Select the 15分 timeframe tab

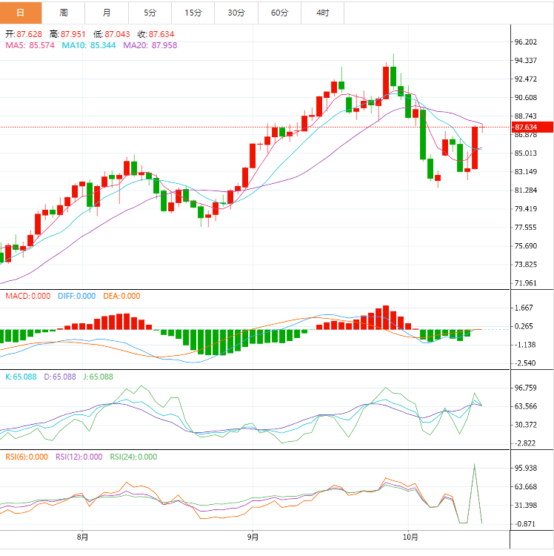coord(193,13)
